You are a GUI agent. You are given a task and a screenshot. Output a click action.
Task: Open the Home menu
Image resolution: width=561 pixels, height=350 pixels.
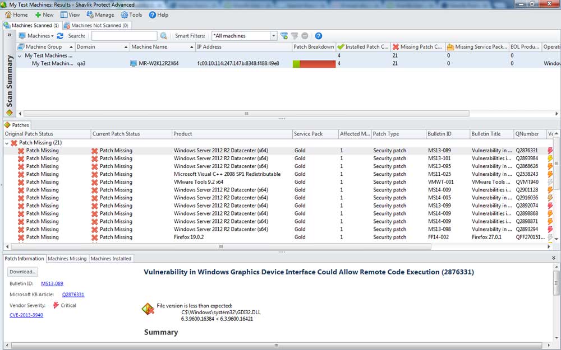click(x=16, y=15)
